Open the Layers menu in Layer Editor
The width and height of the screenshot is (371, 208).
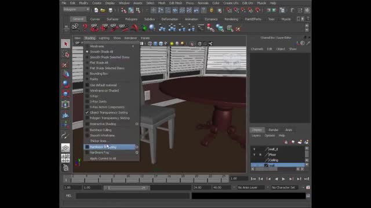click(x=256, y=136)
